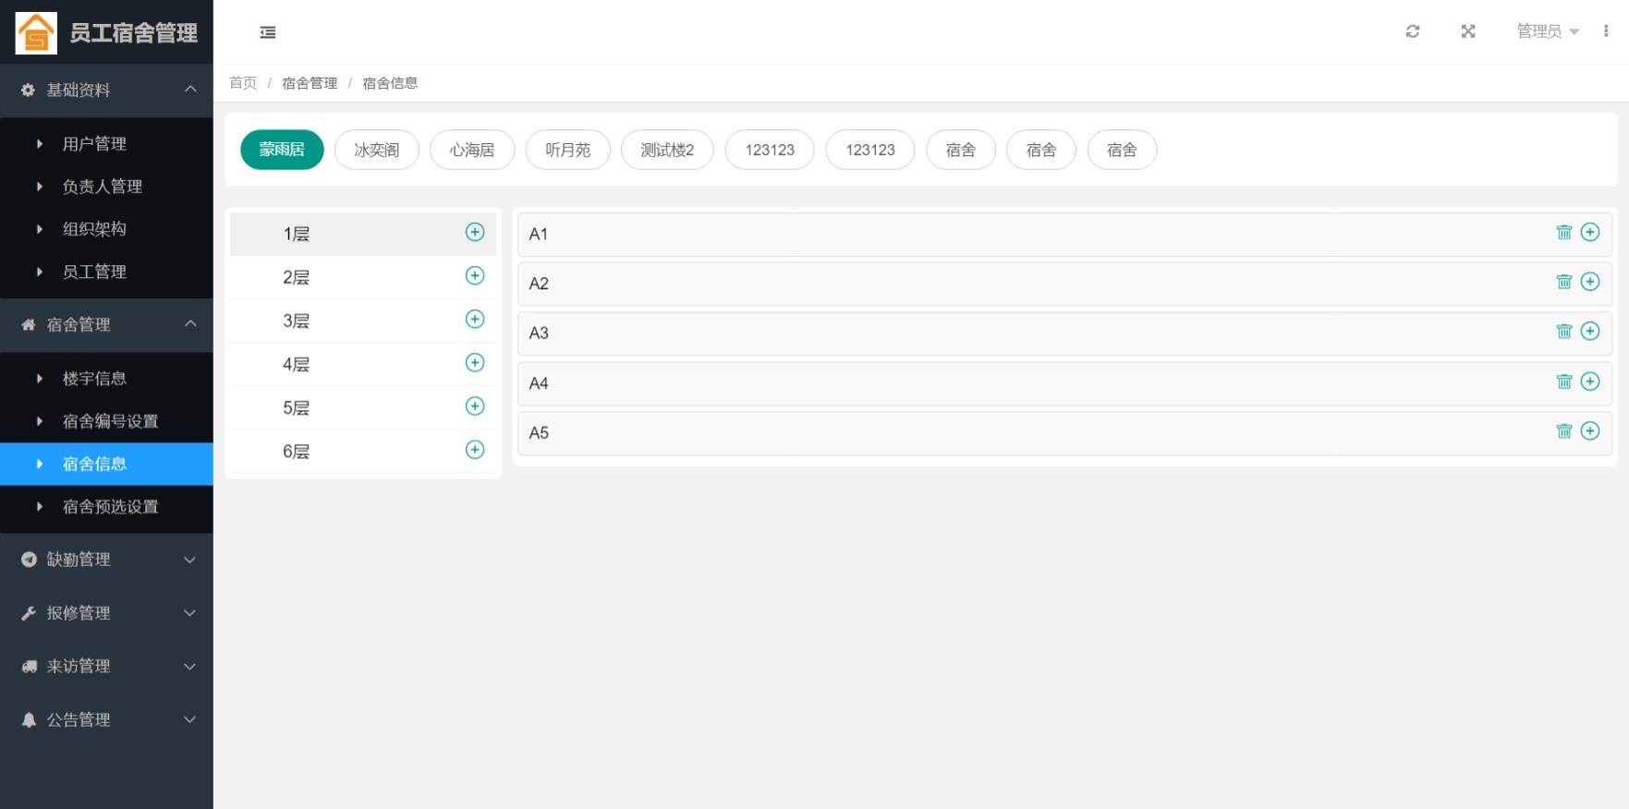Click the refresh icon in top bar
The width and height of the screenshot is (1629, 809).
coord(1413,31)
